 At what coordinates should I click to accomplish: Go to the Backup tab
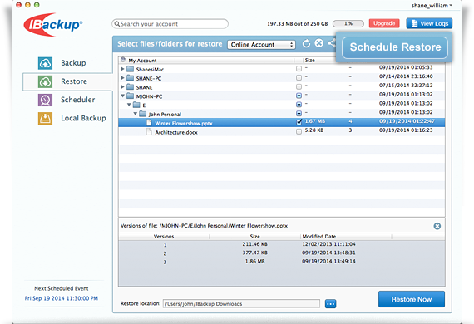(73, 63)
